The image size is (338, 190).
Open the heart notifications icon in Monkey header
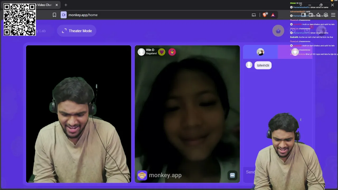(x=307, y=31)
